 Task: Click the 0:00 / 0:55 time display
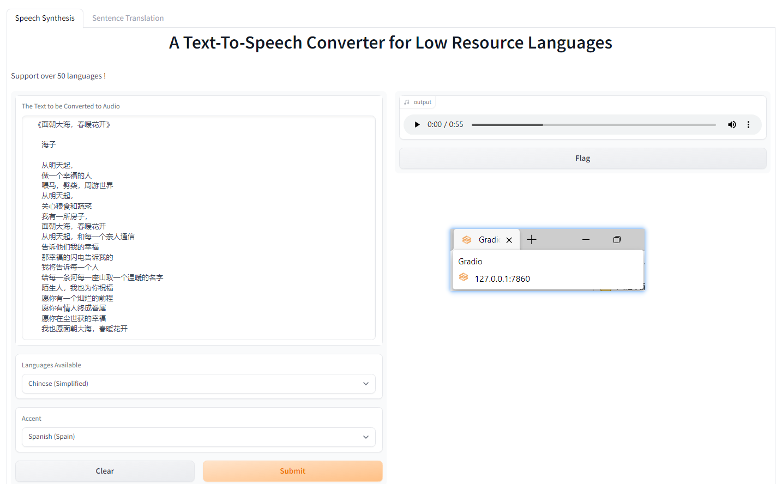[445, 125]
